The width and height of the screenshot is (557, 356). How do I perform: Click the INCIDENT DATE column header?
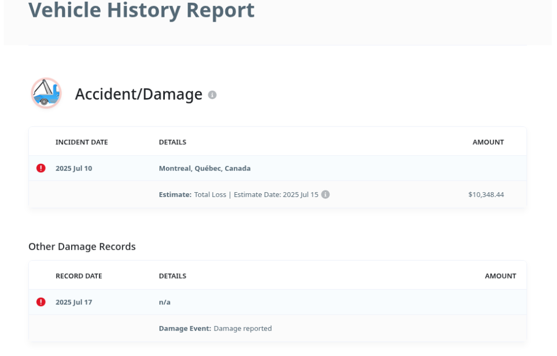coord(82,142)
